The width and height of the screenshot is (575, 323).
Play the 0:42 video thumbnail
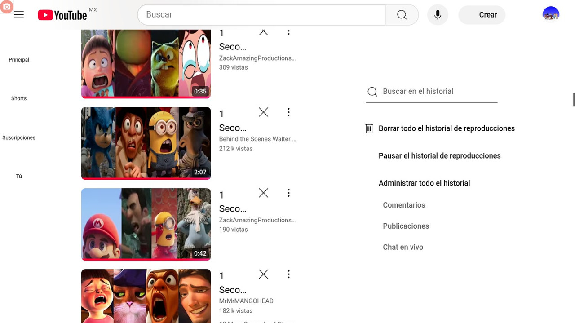point(146,224)
